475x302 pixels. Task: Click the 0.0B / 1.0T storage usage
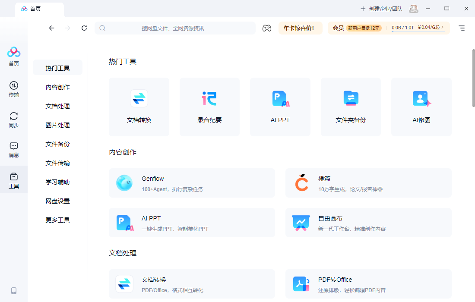tap(402, 28)
